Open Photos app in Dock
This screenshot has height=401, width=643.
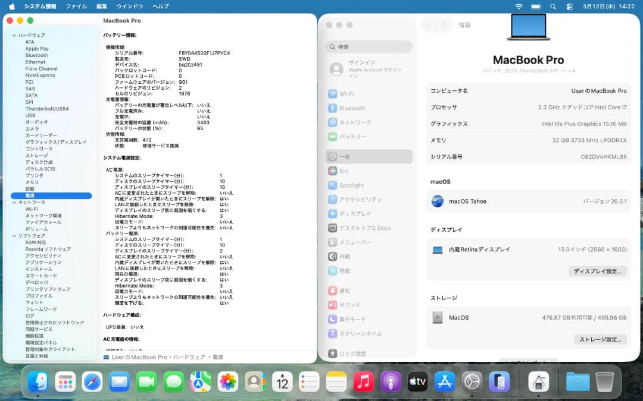point(228,382)
